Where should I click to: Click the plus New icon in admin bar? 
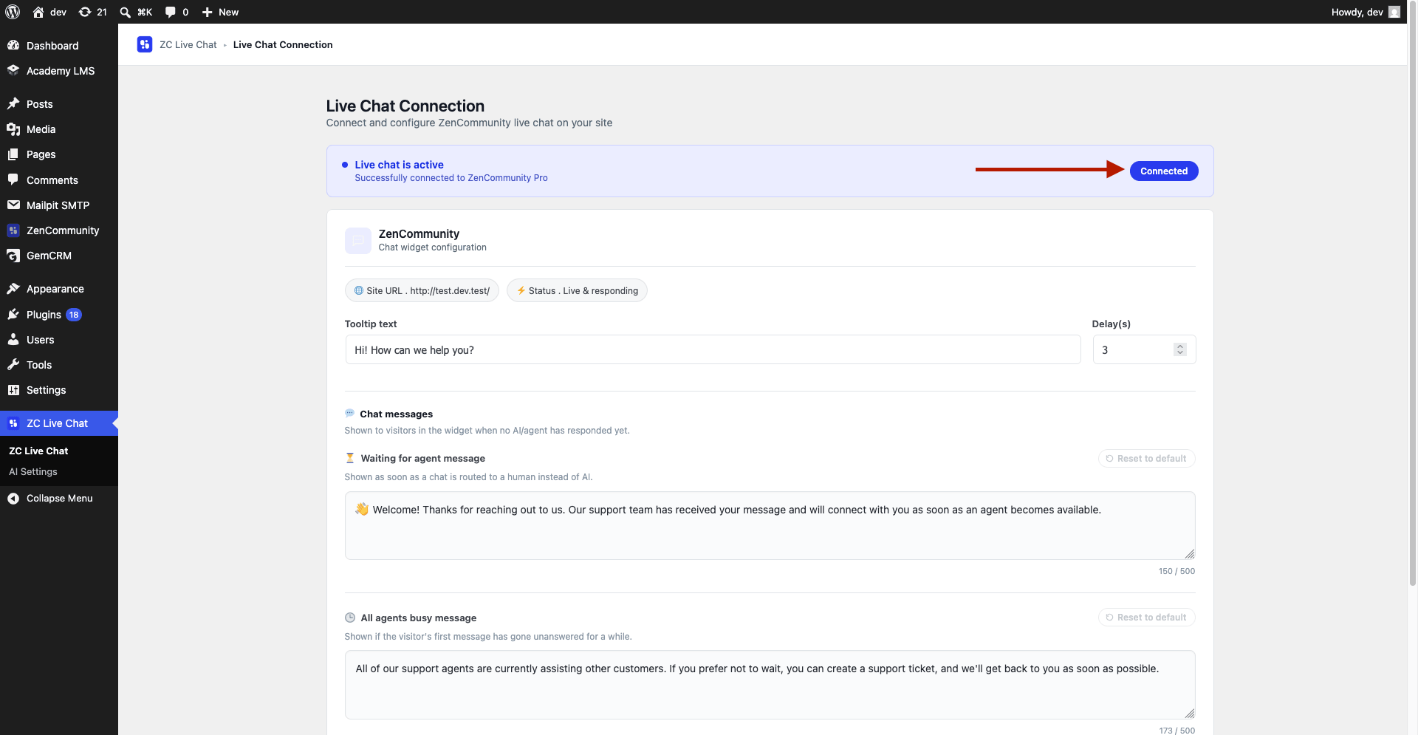pyautogui.click(x=208, y=12)
